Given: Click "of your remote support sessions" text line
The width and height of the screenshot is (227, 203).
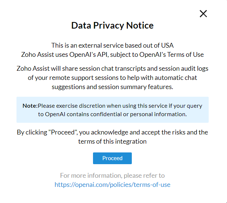Looking at the screenshot, I should coord(73,78).
